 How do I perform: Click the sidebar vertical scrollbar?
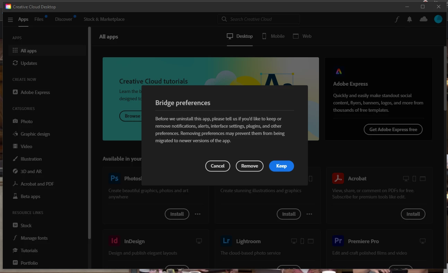(x=89, y=133)
